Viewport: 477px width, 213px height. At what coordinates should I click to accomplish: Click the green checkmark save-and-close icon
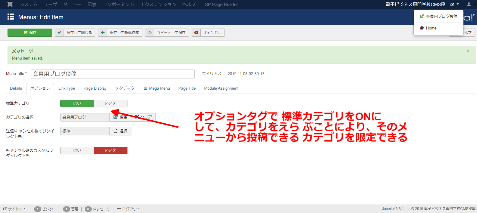click(60, 32)
